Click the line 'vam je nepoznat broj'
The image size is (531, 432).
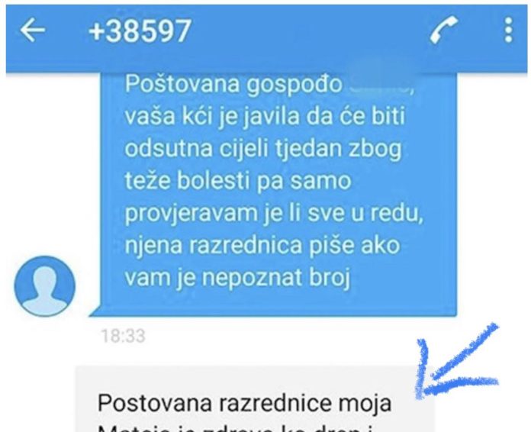tap(237, 278)
